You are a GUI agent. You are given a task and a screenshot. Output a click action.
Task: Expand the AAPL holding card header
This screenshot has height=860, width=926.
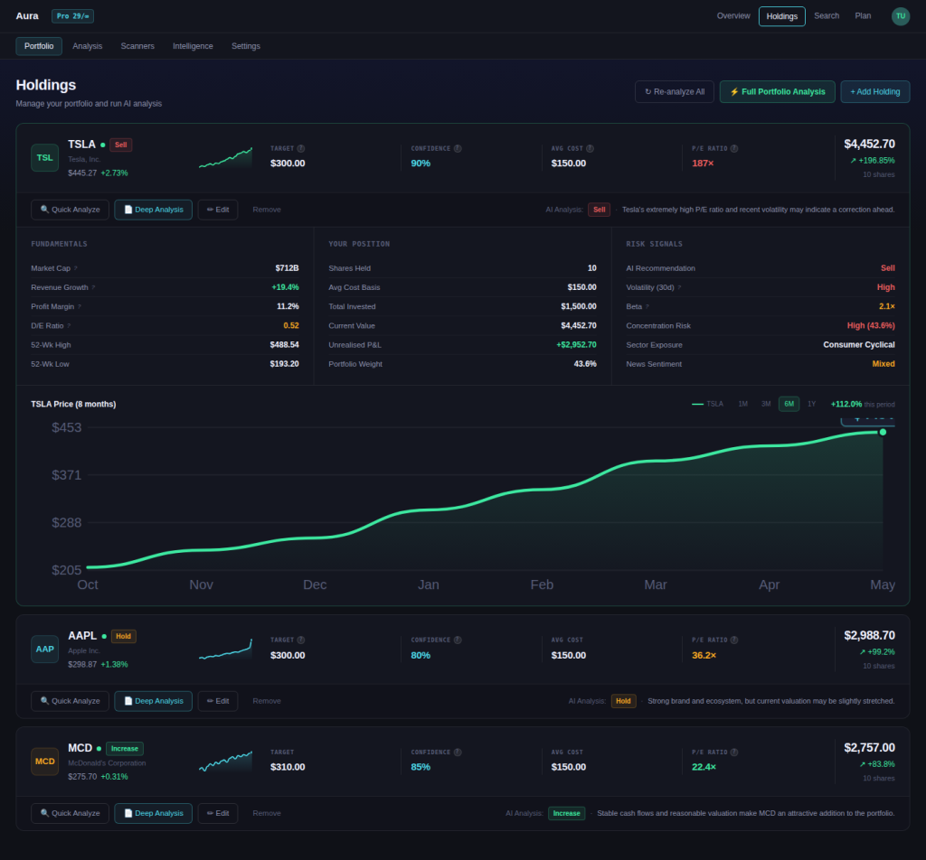(462, 650)
